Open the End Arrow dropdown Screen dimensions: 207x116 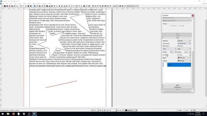pyautogui.click(x=184, y=49)
